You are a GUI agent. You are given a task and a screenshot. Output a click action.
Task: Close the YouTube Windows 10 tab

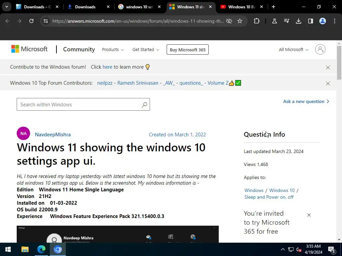(262, 7)
